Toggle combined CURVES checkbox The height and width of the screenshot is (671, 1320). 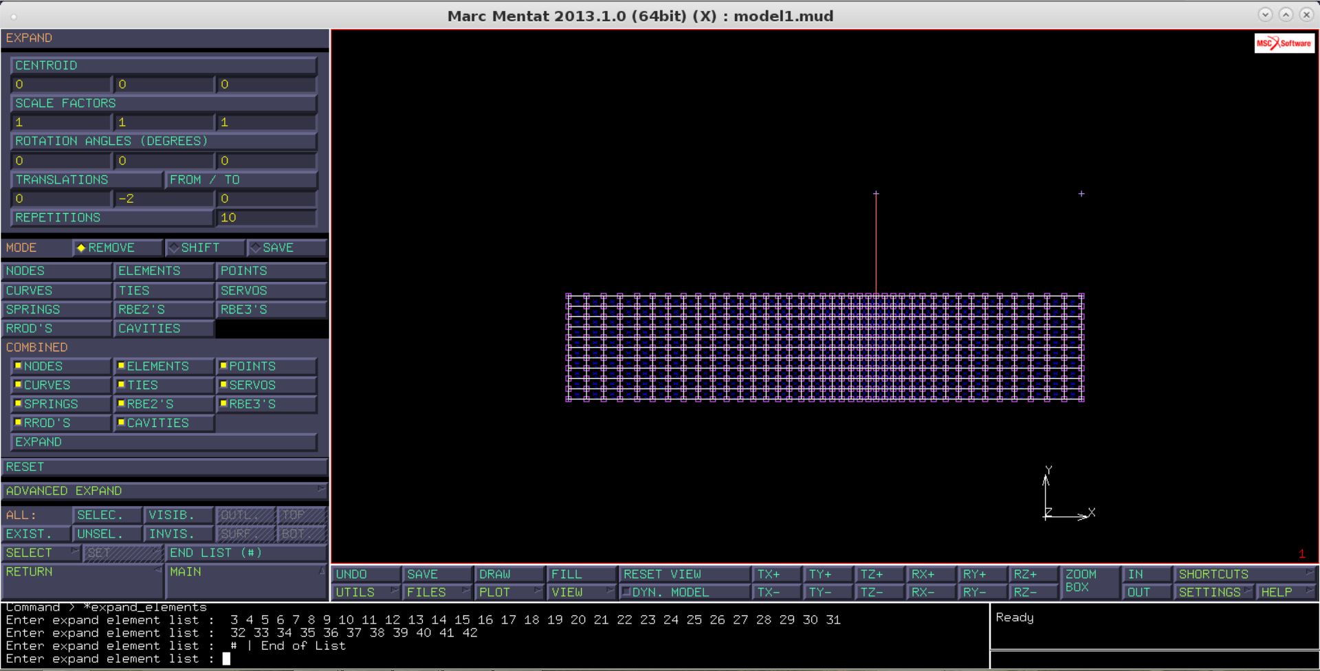(x=60, y=385)
